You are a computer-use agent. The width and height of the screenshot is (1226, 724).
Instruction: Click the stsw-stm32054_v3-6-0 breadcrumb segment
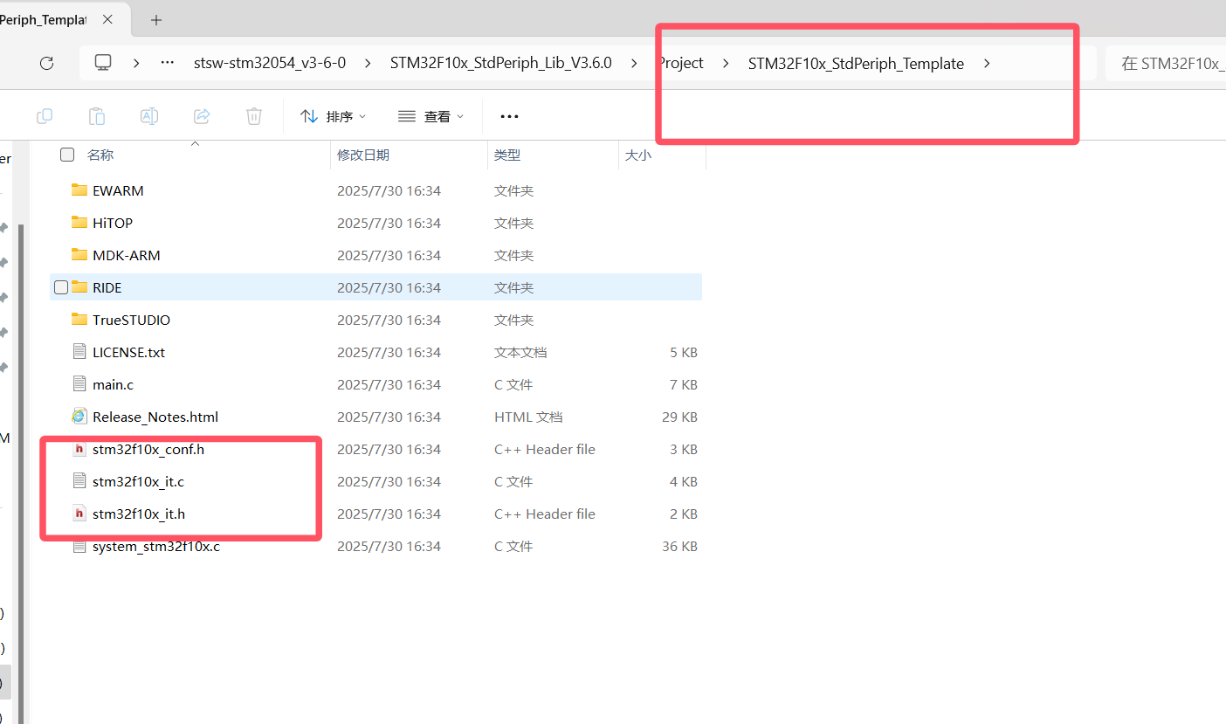pos(270,63)
